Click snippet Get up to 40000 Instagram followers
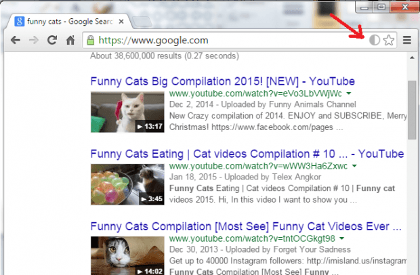This screenshot has height=275, width=420. (x=236, y=261)
